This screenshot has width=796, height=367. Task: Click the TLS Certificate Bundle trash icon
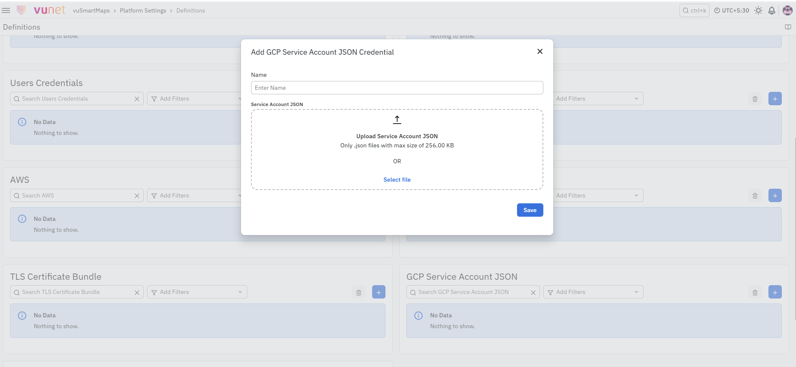coord(359,292)
